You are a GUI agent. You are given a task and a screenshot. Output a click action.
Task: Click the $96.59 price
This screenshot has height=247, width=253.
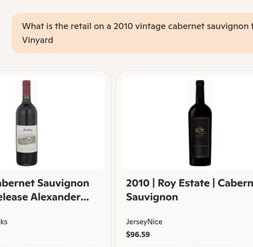[138, 234]
